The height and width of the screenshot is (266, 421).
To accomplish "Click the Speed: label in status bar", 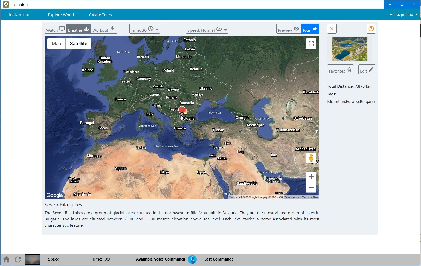I will pyautogui.click(x=54, y=259).
